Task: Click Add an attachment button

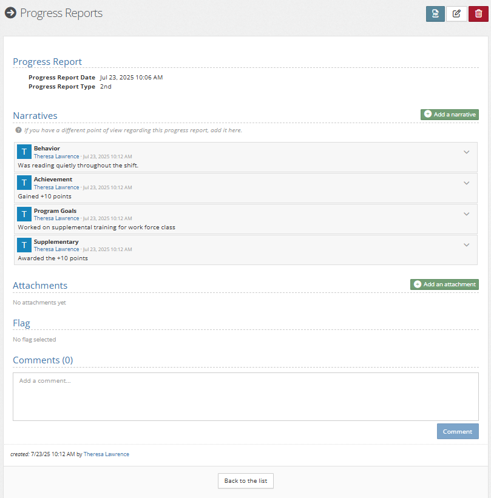Action: click(x=444, y=284)
